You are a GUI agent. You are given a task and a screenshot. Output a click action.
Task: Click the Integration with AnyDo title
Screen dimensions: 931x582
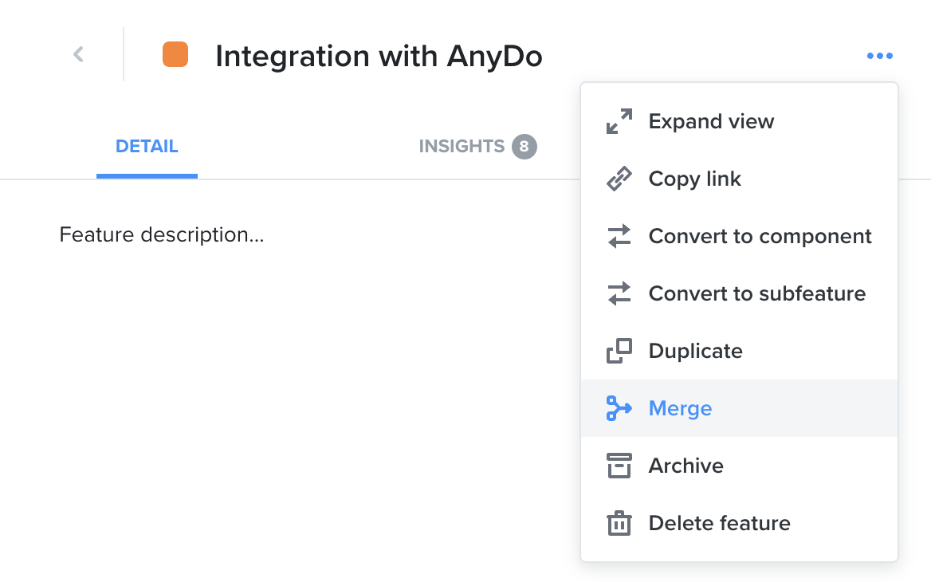coord(379,57)
